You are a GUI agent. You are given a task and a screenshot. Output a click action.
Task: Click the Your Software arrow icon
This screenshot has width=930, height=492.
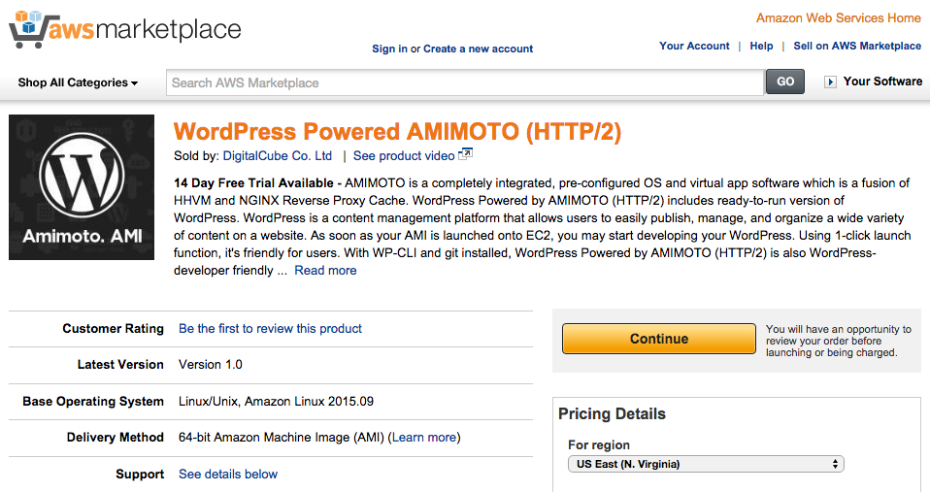830,82
